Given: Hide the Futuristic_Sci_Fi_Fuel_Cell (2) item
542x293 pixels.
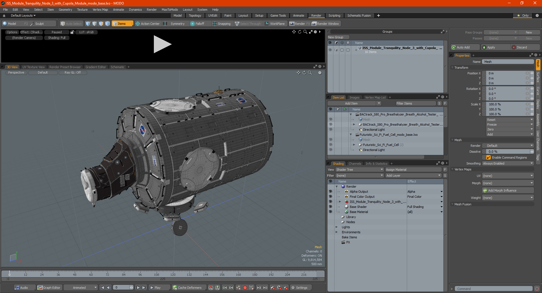Looking at the screenshot, I should tap(331, 145).
